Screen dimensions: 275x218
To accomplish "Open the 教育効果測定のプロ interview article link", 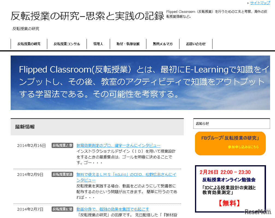I will pyautogui.click(x=118, y=146).
